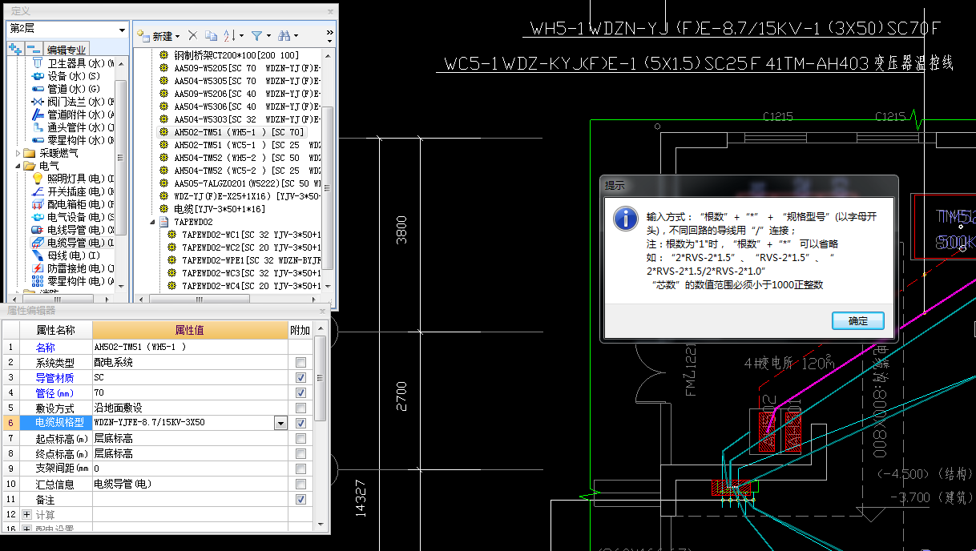Select 照明灯具(电) tree item
Viewport: 976px width, 551px height.
(x=74, y=179)
